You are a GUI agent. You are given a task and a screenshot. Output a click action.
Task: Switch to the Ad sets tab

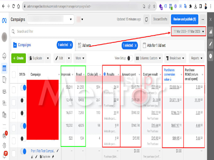click(87, 45)
